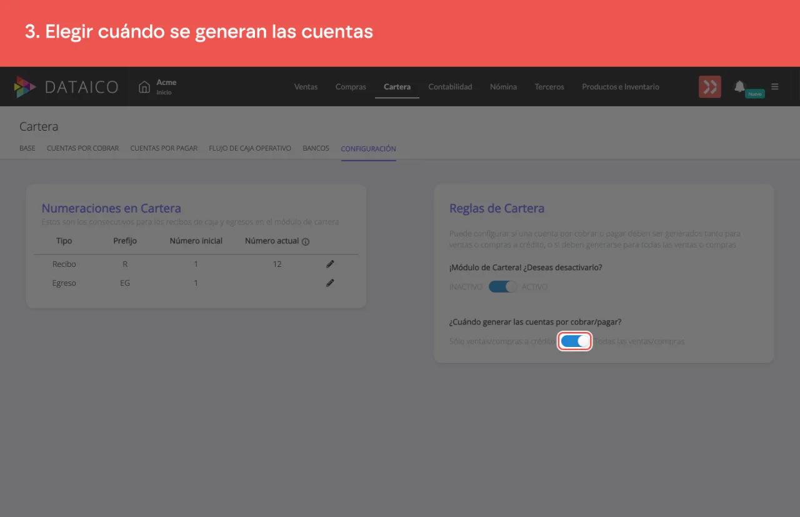Screen dimensions: 800x517
Task: Select Cartera in top navigation
Action: click(397, 87)
